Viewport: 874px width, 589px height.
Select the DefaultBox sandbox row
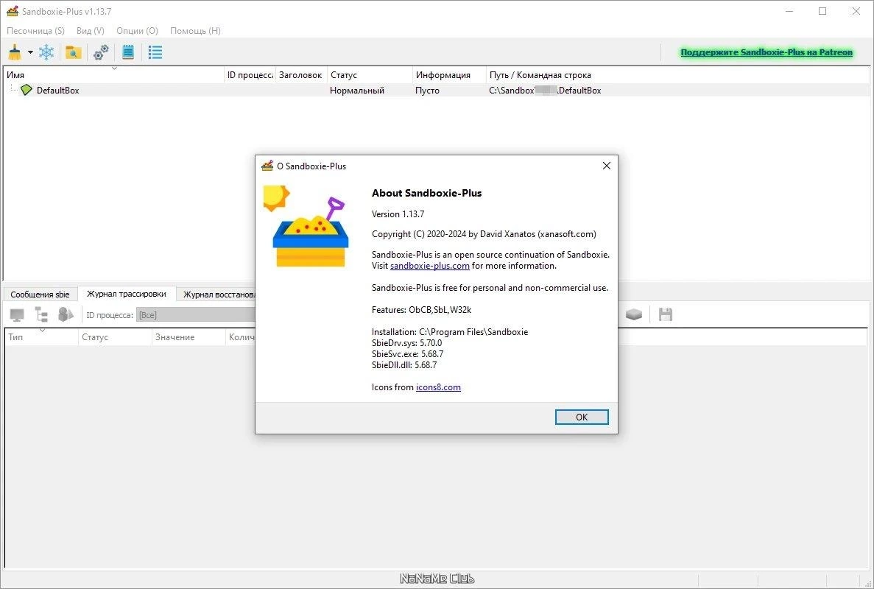tap(437, 91)
